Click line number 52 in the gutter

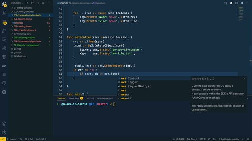(60, 38)
